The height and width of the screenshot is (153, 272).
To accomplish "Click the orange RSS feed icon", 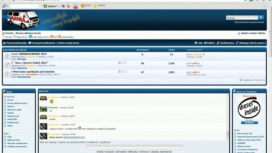I will pyautogui.click(x=51, y=37).
